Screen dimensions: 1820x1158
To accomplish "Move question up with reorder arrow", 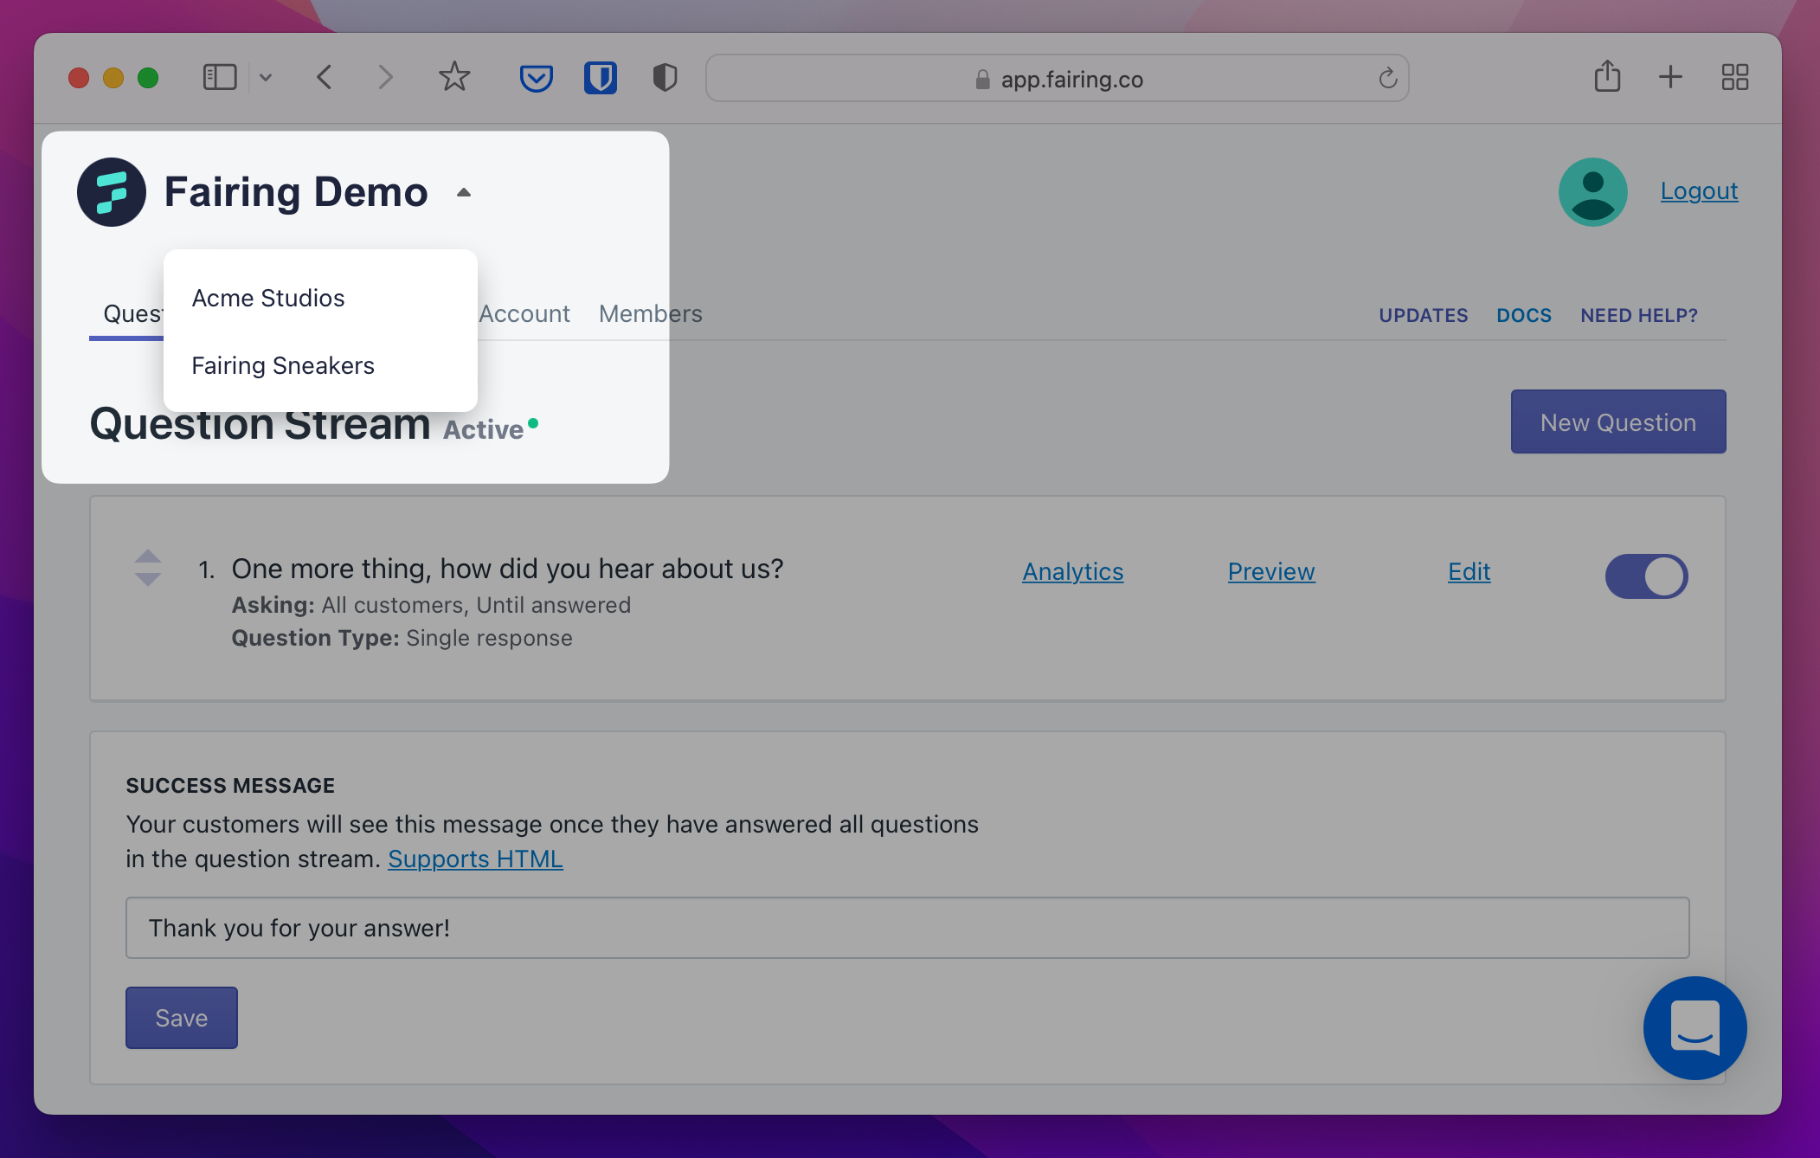I will (148, 556).
